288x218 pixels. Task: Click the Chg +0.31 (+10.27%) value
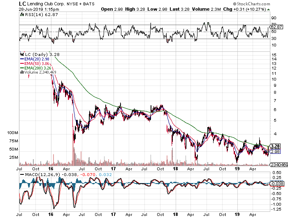coord(244,9)
